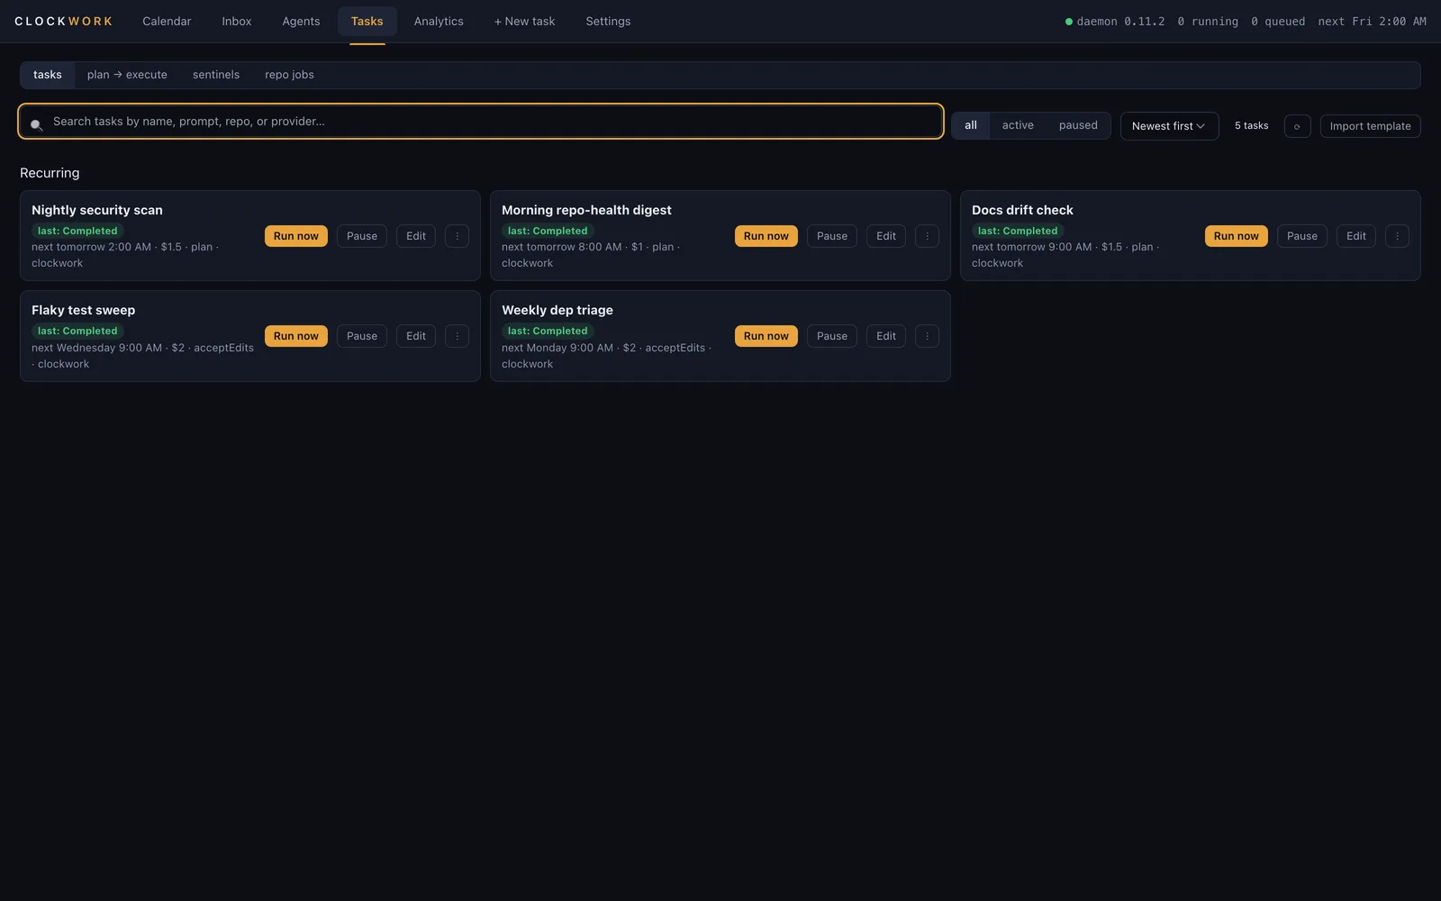Filter to paused tasks only
Image resolution: width=1441 pixels, height=901 pixels.
coord(1078,125)
